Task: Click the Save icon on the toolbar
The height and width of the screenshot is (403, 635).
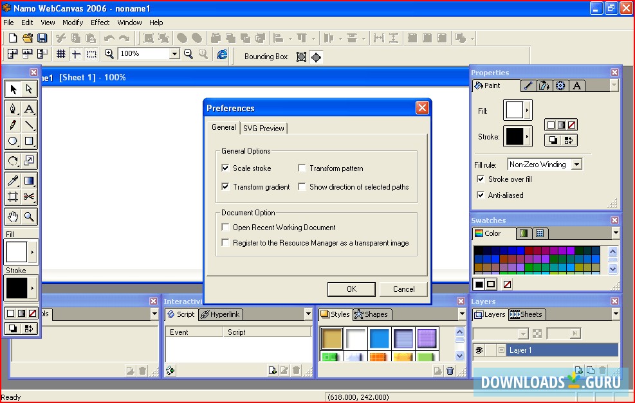Action: pyautogui.click(x=42, y=37)
